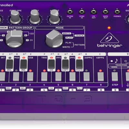Click the IV pattern group marker
The height and width of the screenshot is (129, 129).
pos(31,40)
